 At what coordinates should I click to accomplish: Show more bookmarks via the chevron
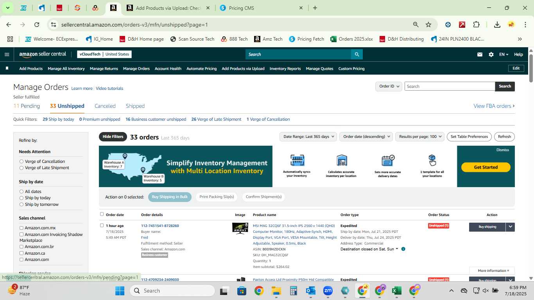(x=520, y=39)
